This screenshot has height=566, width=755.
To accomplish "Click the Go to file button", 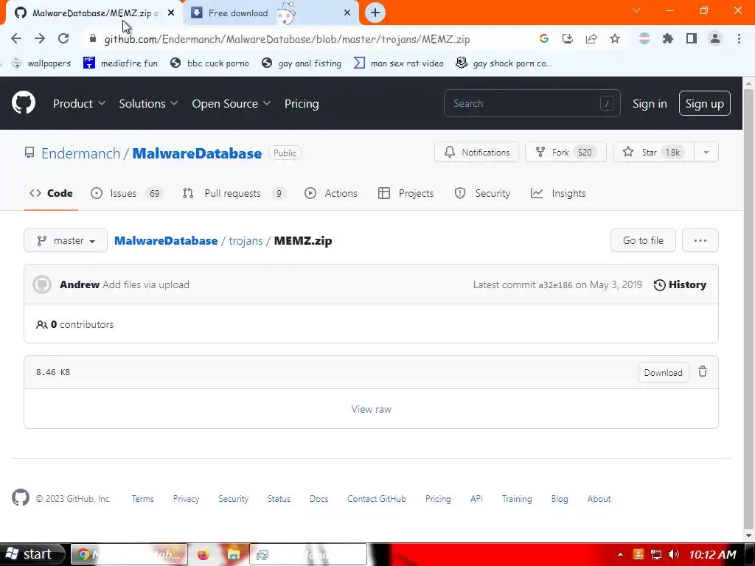I will (643, 240).
